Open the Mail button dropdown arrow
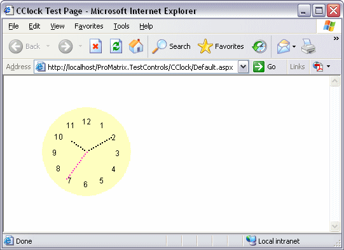This screenshot has width=344, height=250. (x=294, y=46)
